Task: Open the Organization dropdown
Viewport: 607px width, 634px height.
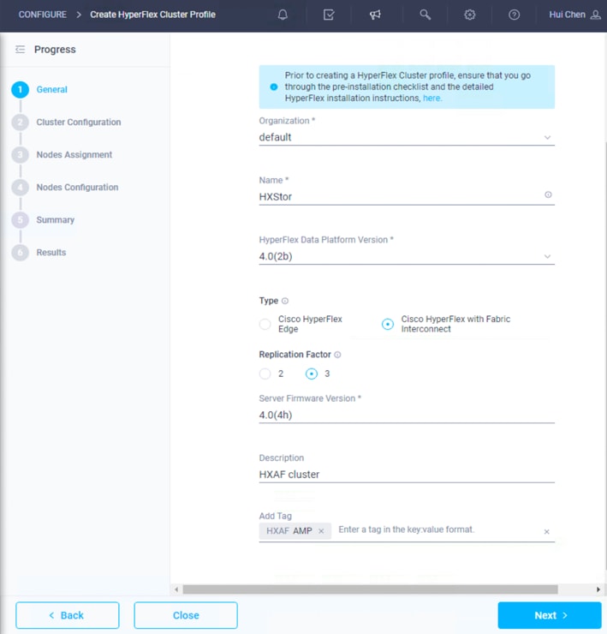Action: (x=407, y=137)
